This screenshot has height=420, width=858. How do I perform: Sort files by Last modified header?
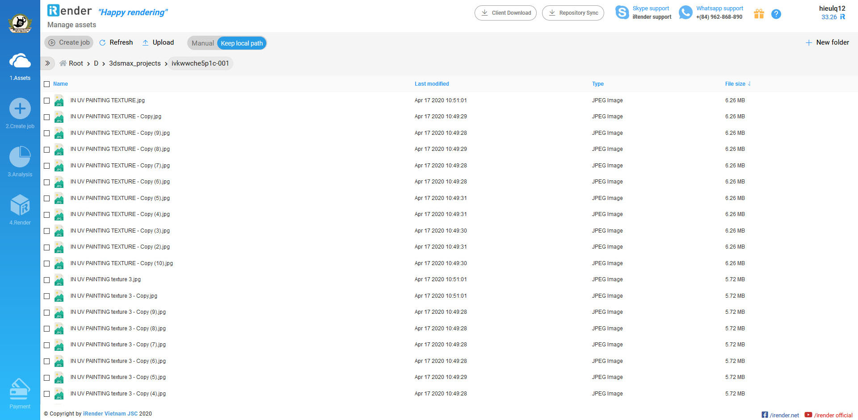[x=432, y=84]
